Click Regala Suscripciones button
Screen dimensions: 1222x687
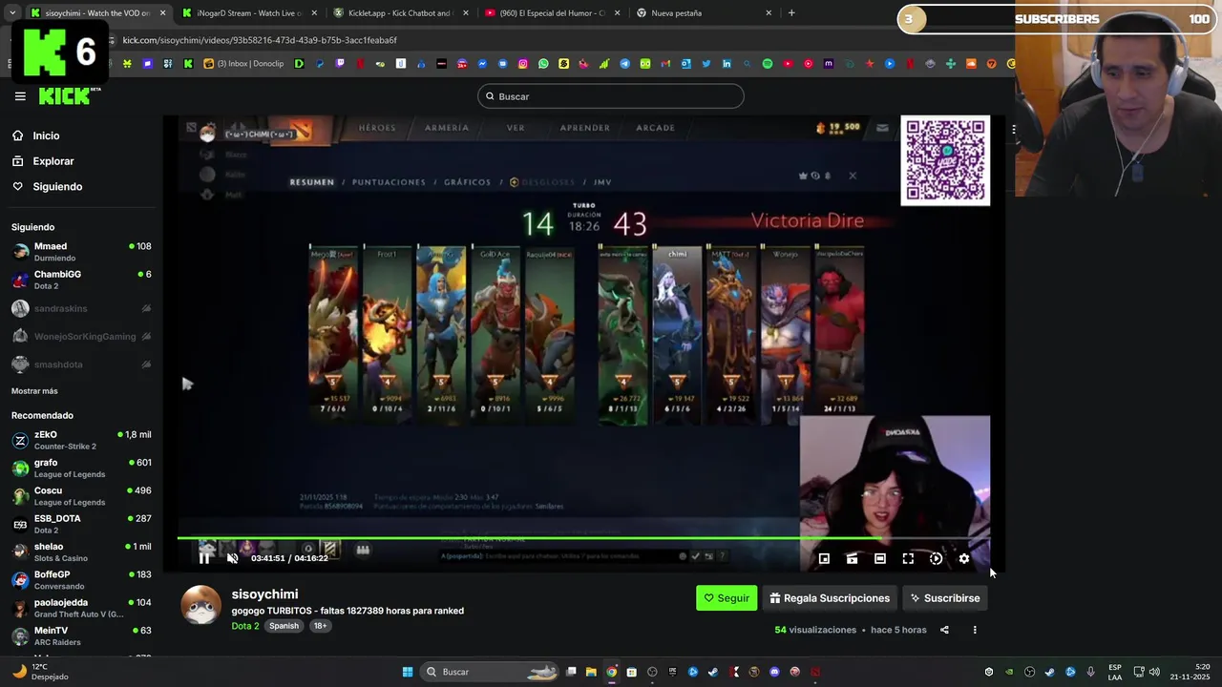point(830,598)
